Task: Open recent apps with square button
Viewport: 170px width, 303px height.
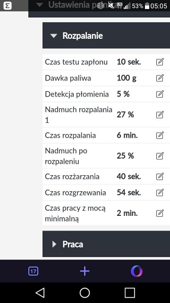Action: pos(130,293)
